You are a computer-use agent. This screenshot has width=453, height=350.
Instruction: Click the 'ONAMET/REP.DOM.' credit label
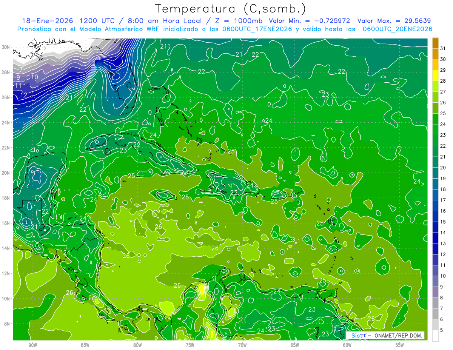click(x=398, y=335)
